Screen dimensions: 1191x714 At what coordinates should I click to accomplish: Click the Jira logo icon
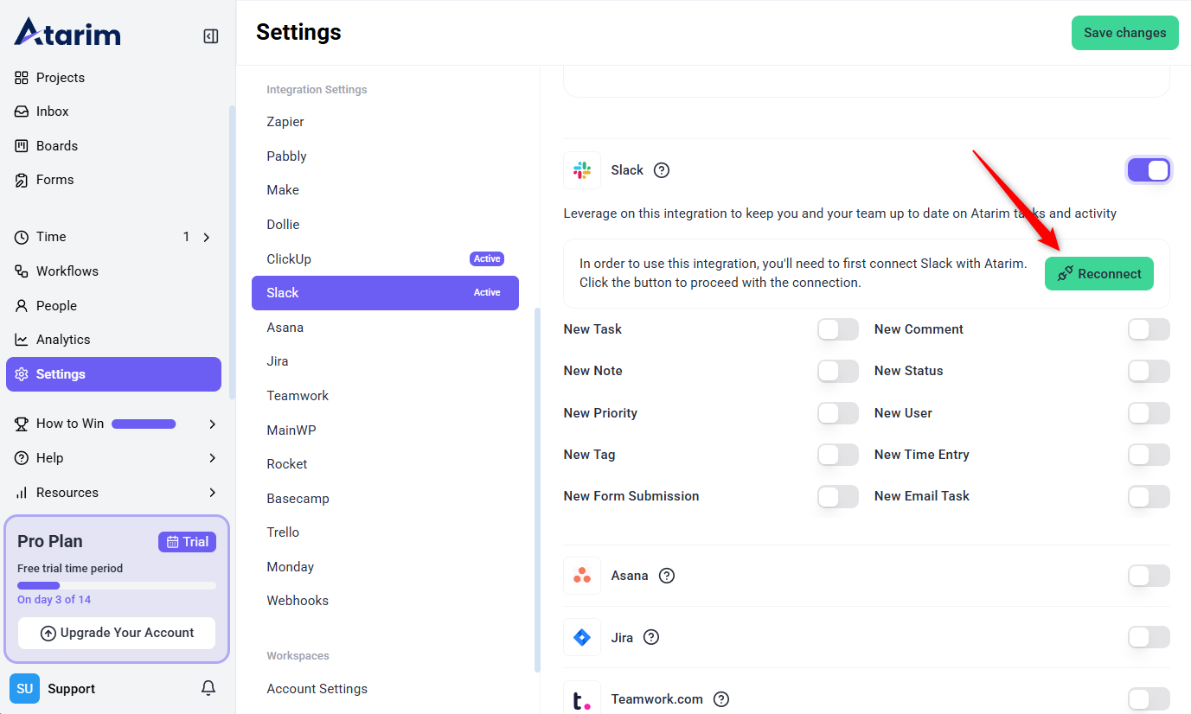582,638
